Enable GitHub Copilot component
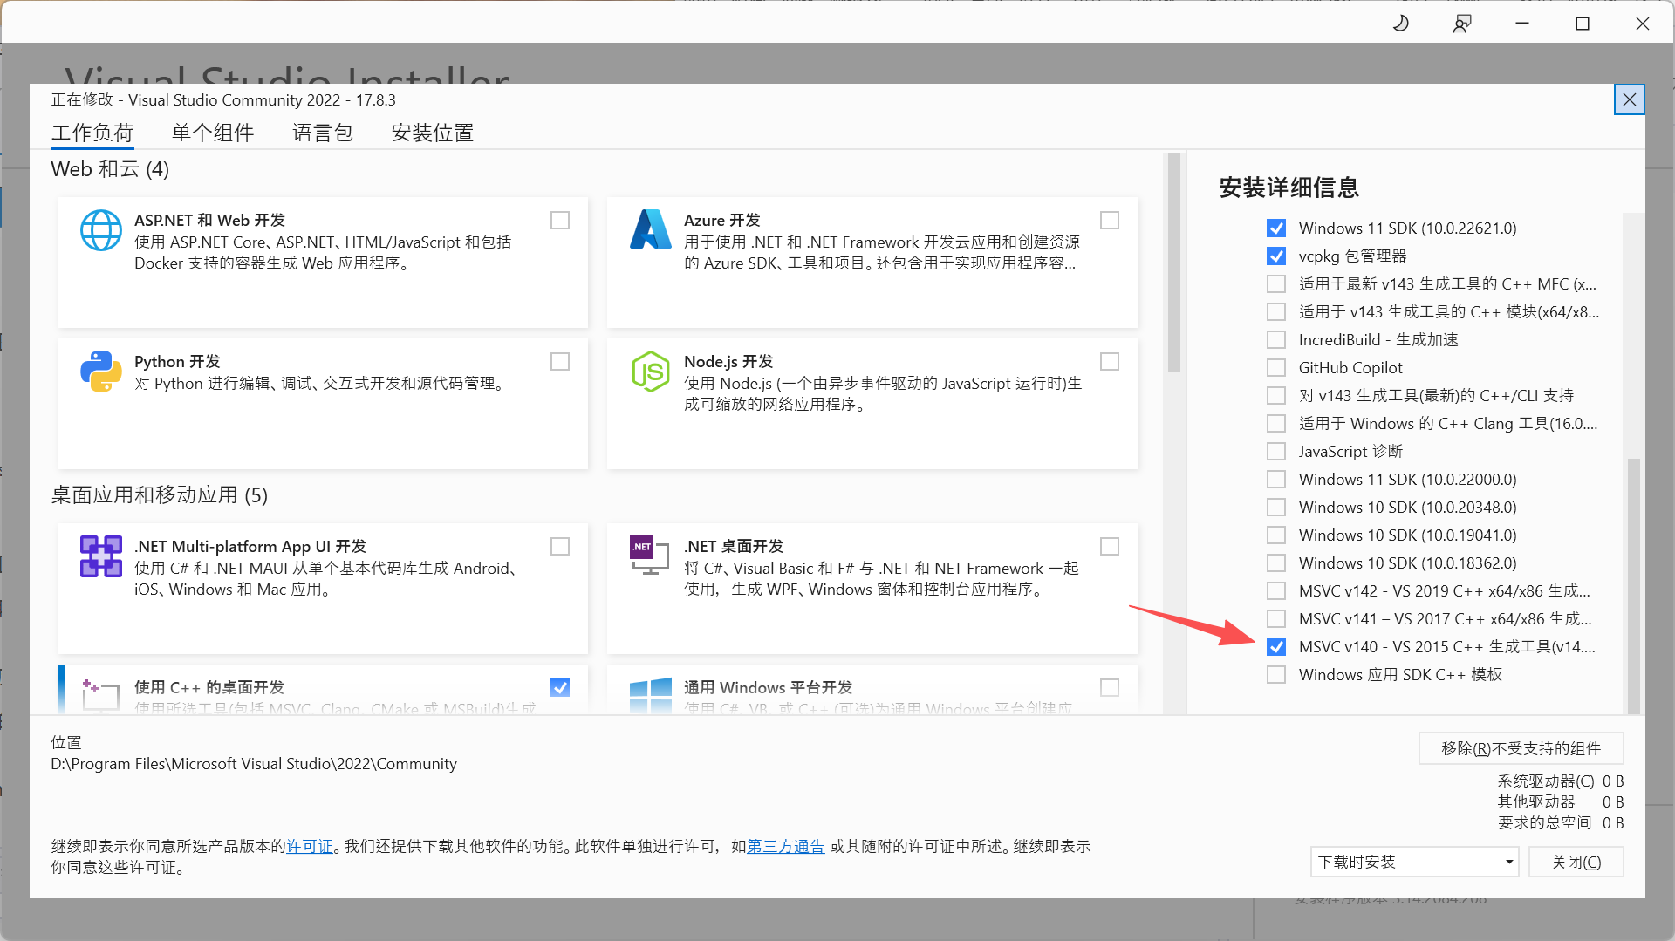 coord(1276,368)
